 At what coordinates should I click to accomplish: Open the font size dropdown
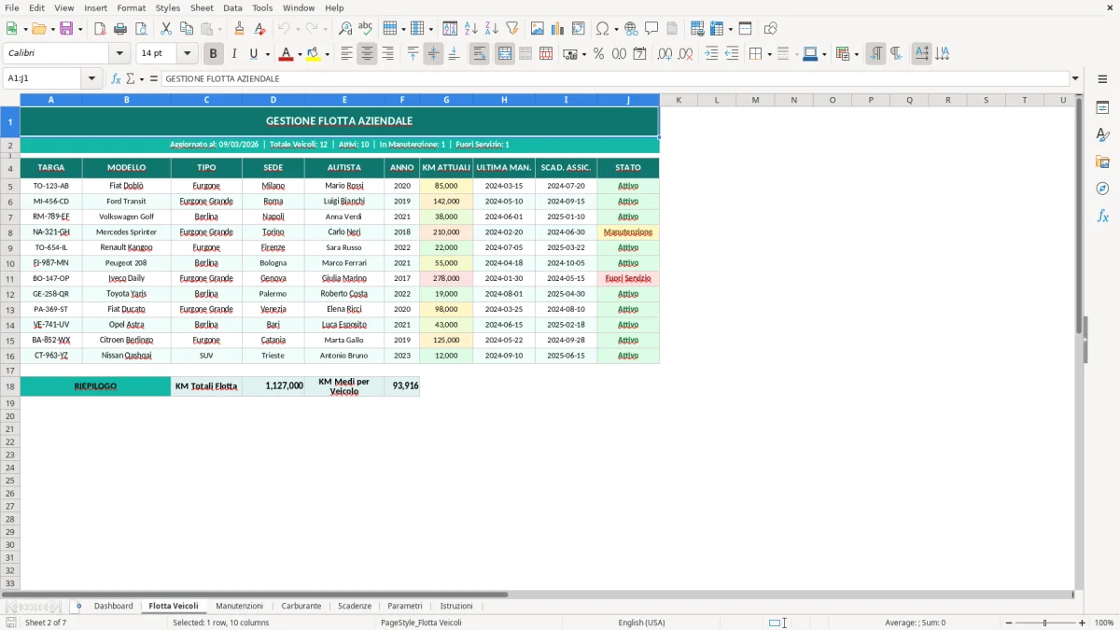point(187,54)
